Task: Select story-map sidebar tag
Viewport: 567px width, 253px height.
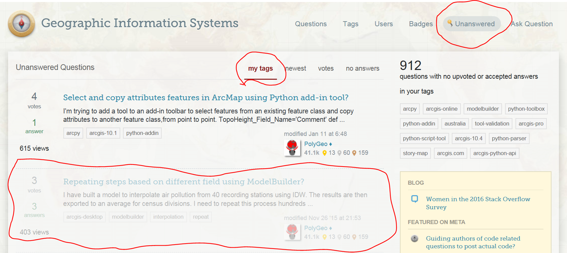Action: (x=415, y=153)
